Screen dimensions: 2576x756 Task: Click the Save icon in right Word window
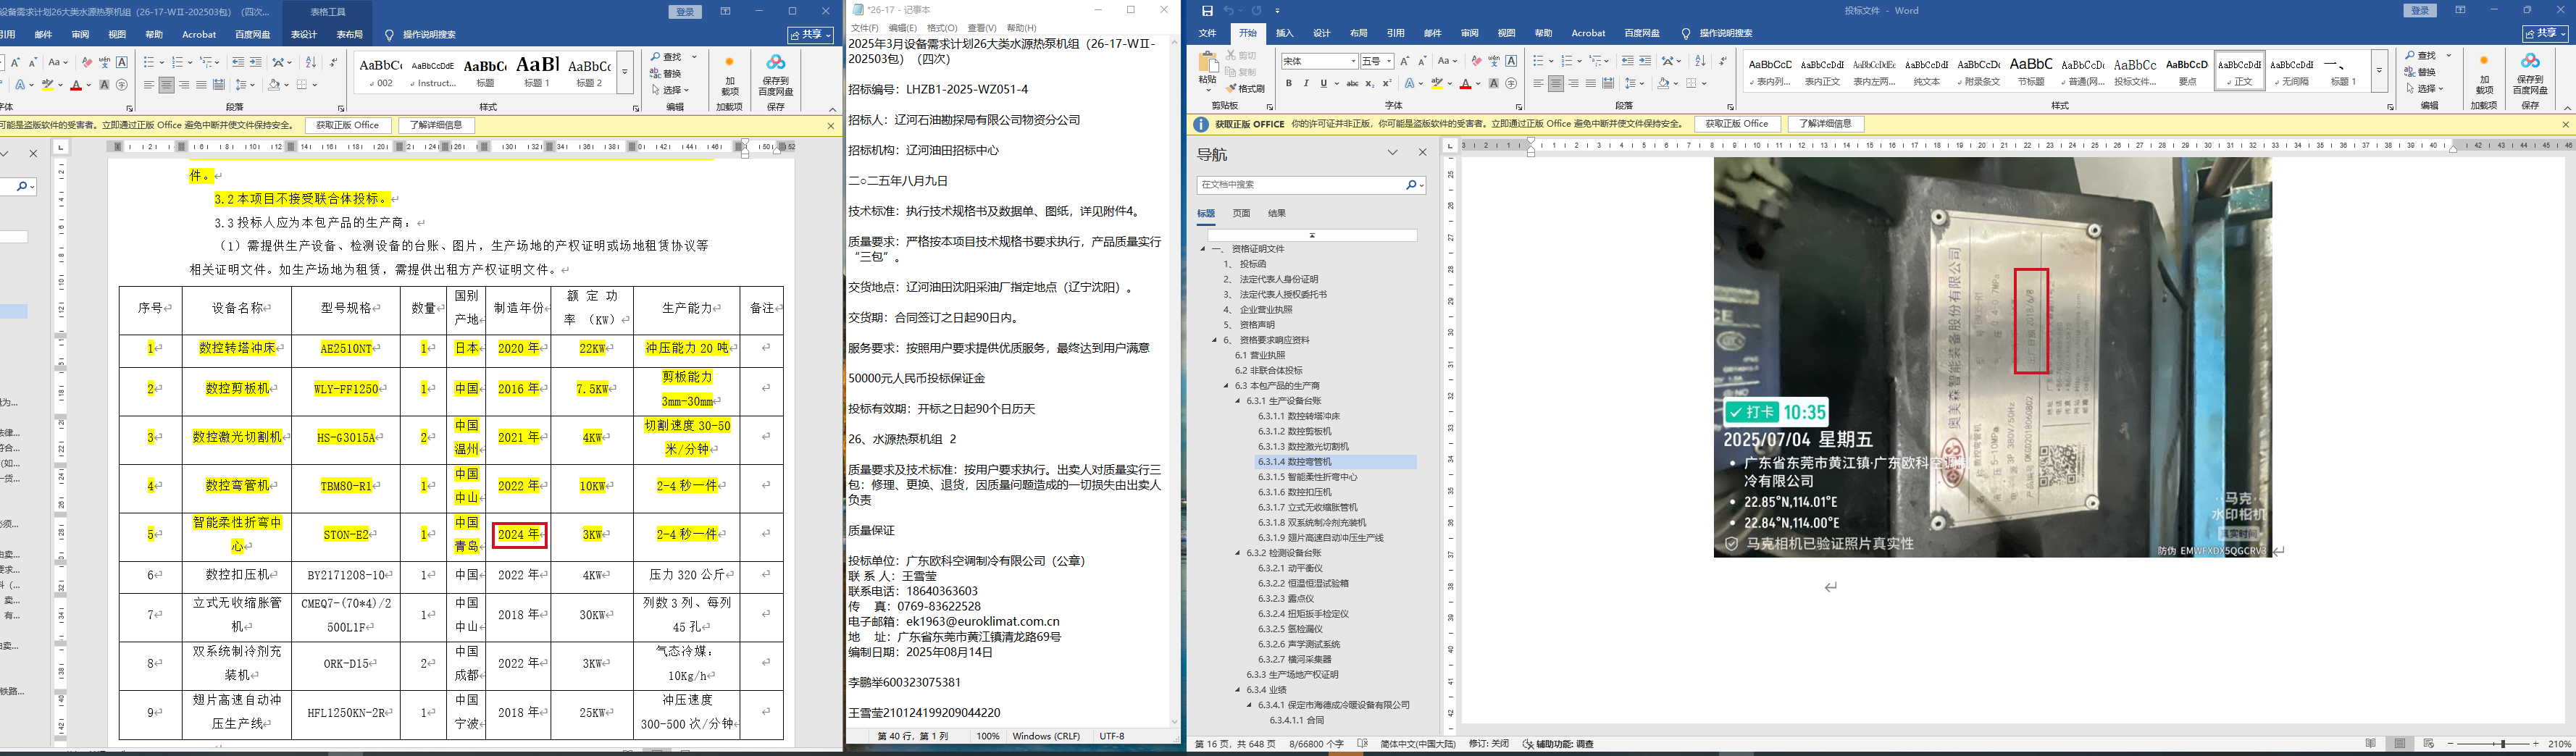tap(1207, 10)
